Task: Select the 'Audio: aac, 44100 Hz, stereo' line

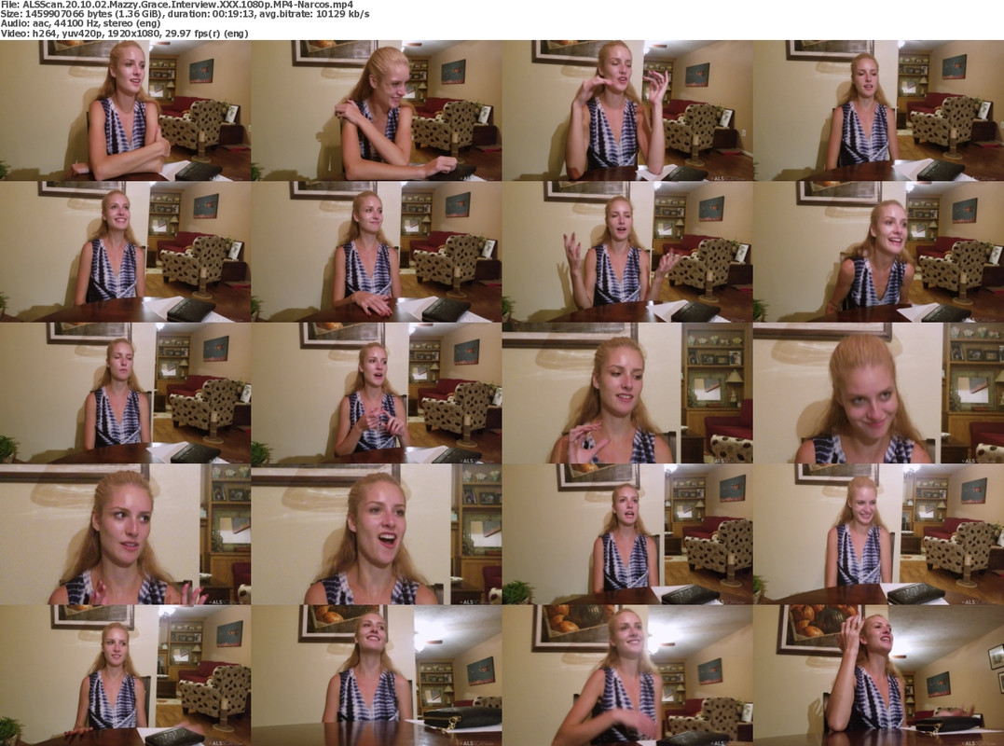Action: coord(79,23)
